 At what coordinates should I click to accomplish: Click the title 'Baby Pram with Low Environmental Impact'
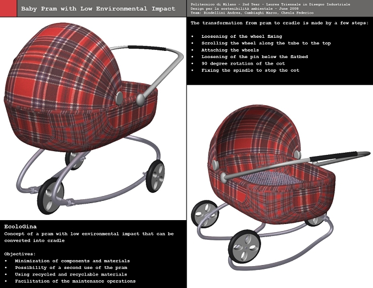coord(98,9)
